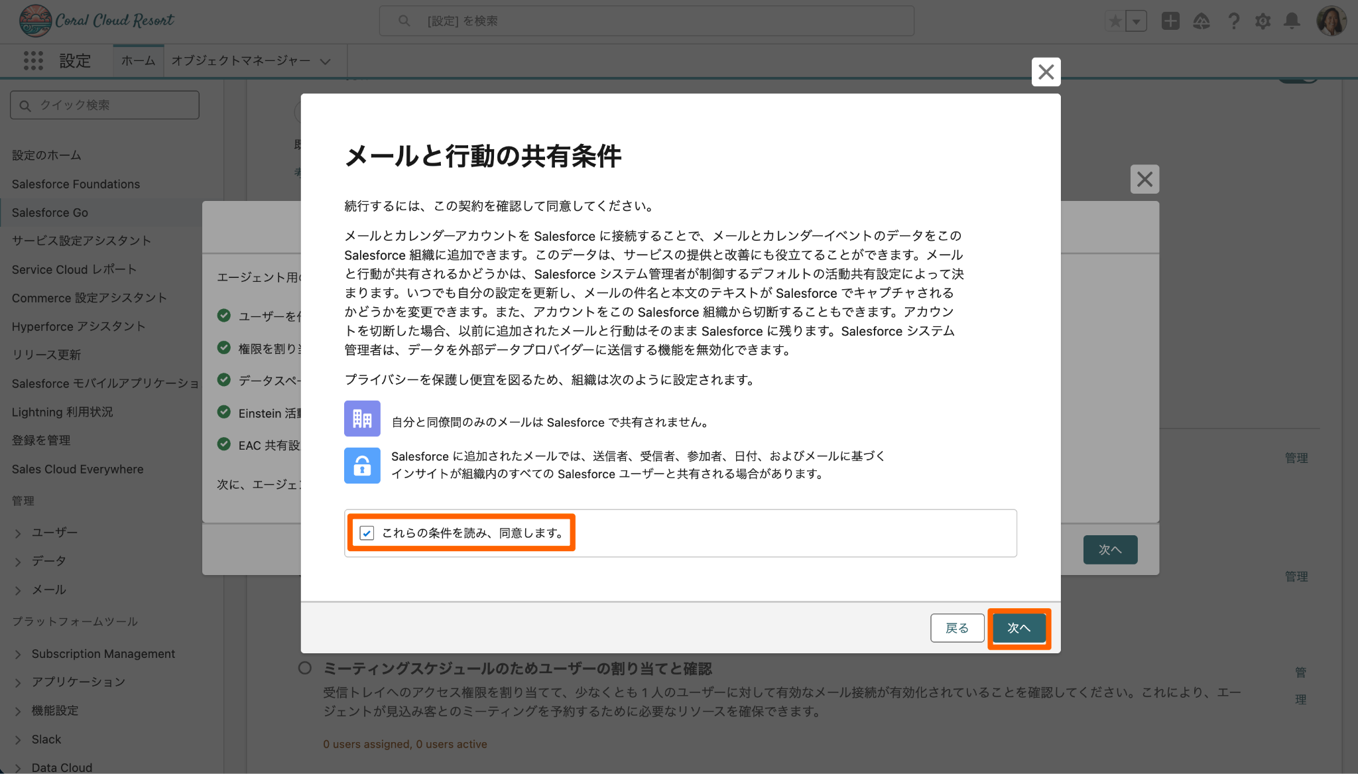Open the user profile avatar
The image size is (1358, 774).
tap(1331, 21)
